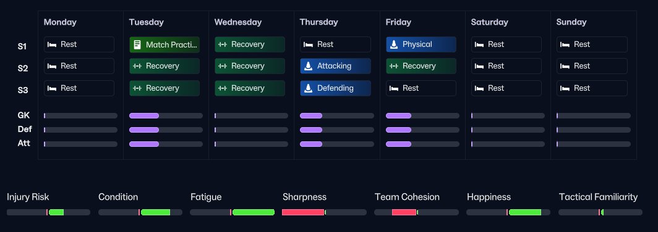Click Monday GK intensity bar
The image size is (658, 232).
(x=80, y=115)
